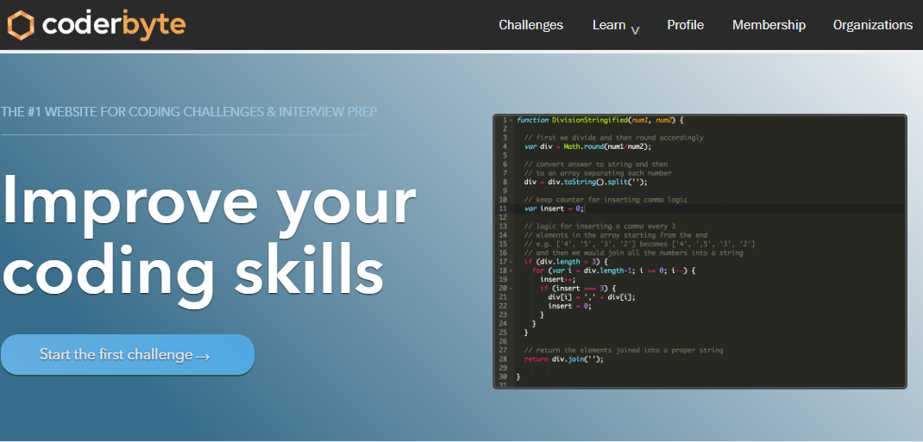
Task: Click the #1 website for coding challenges tagline
Action: pos(189,112)
